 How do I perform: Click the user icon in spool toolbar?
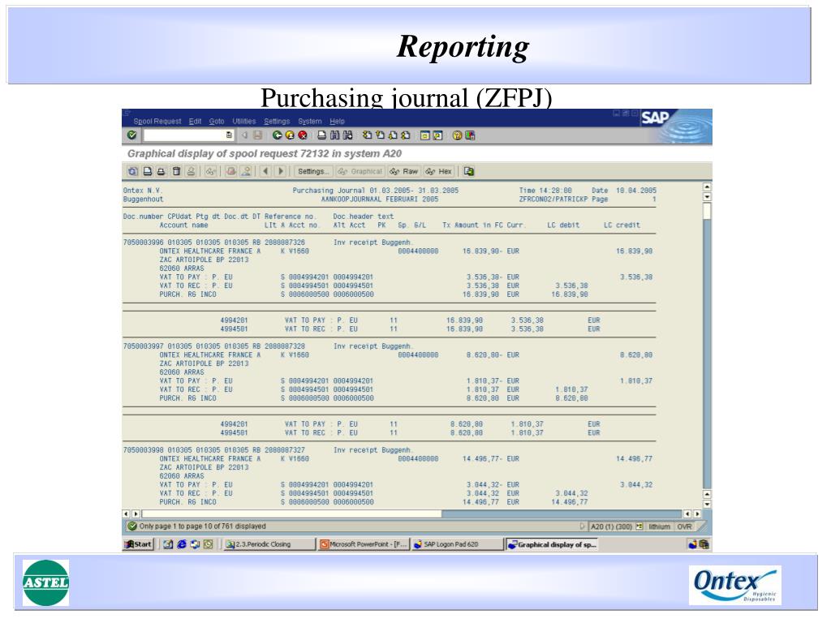pyautogui.click(x=246, y=171)
